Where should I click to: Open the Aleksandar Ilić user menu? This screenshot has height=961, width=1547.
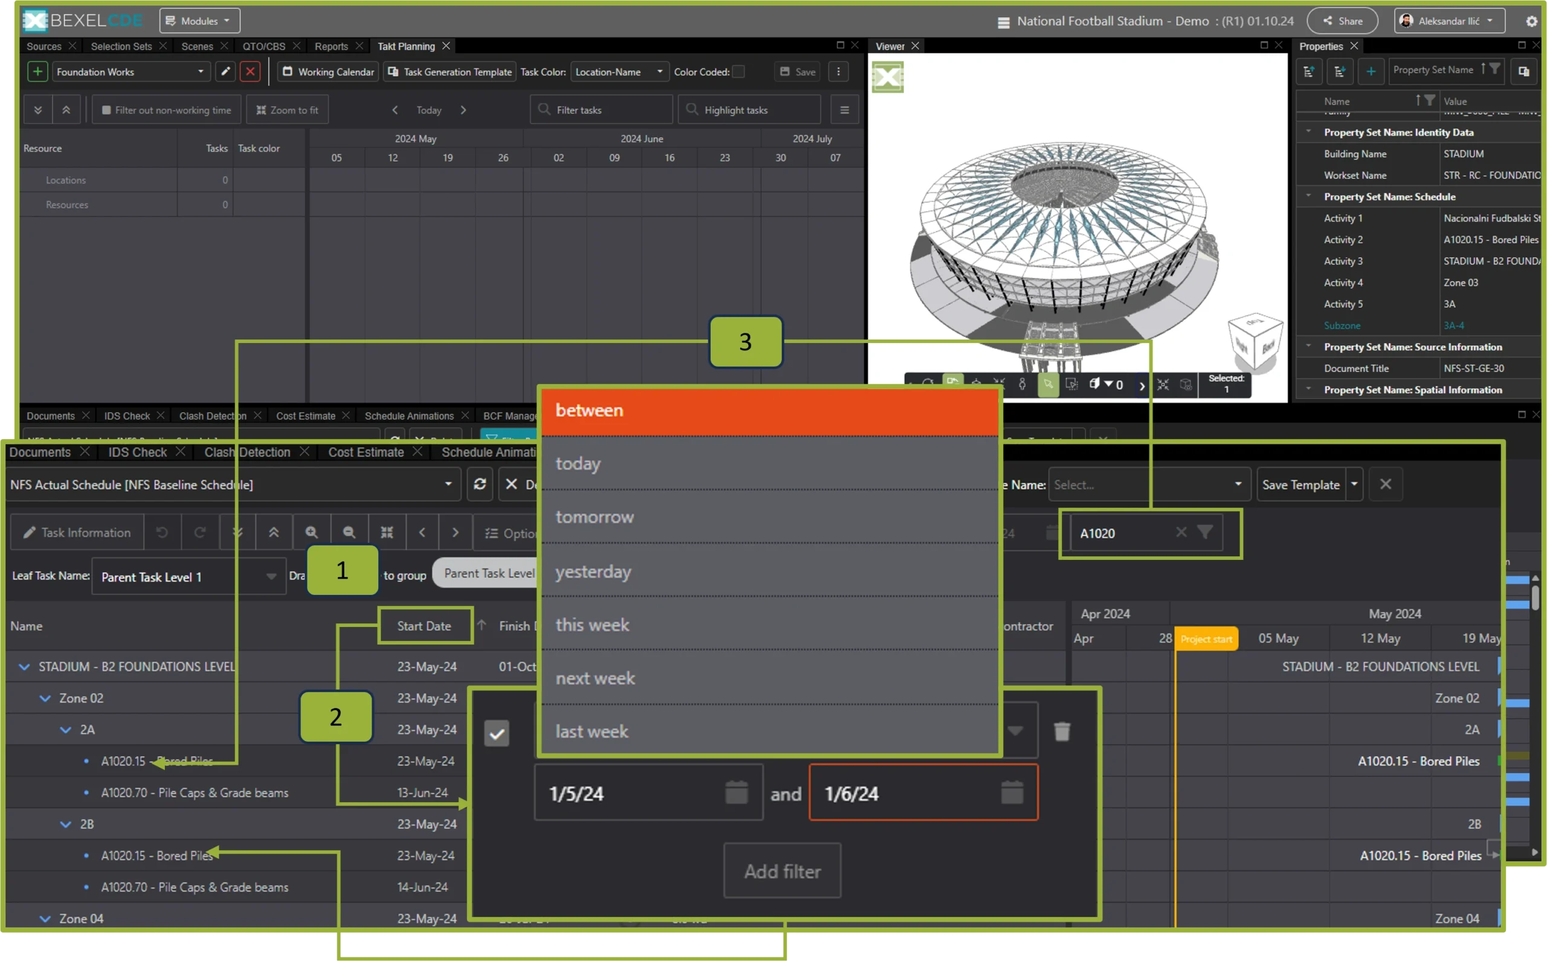(x=1449, y=21)
